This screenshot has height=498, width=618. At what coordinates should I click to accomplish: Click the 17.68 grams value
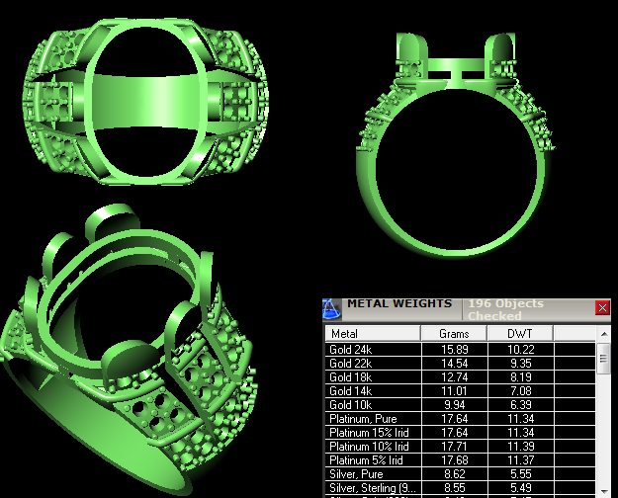coord(455,459)
